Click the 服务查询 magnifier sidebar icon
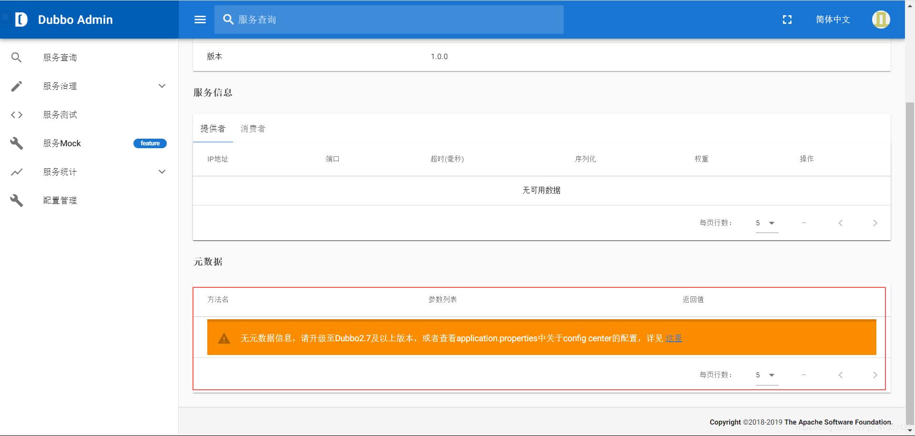The image size is (915, 436). (x=17, y=58)
